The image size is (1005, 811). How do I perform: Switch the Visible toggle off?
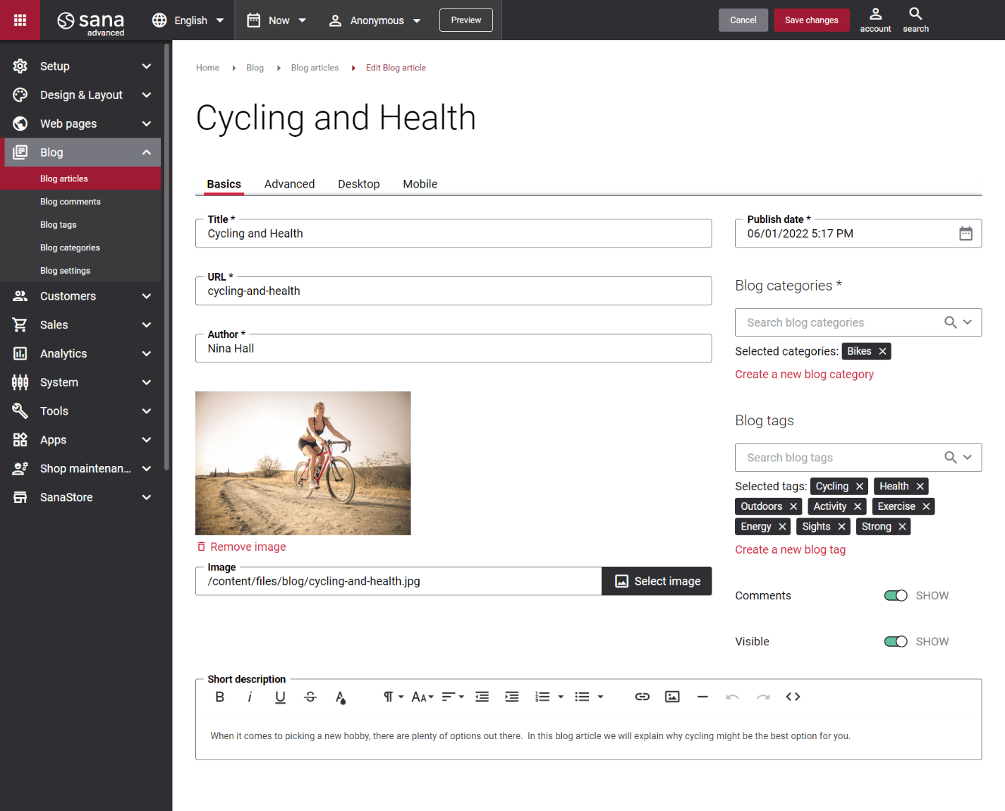click(896, 641)
